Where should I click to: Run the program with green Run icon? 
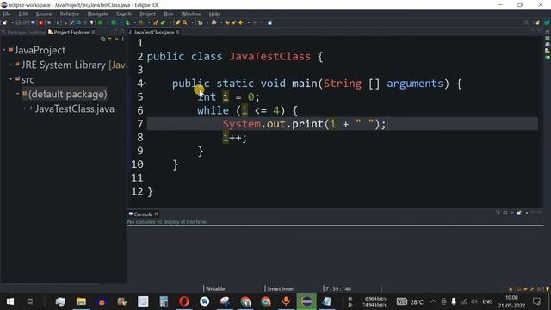pyautogui.click(x=114, y=22)
